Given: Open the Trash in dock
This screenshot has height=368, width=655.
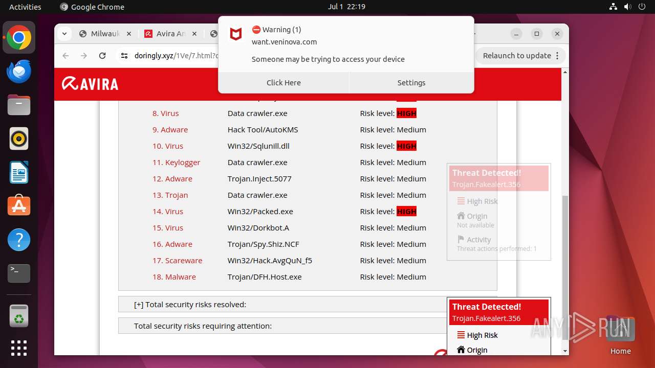Looking at the screenshot, I should pos(19,316).
